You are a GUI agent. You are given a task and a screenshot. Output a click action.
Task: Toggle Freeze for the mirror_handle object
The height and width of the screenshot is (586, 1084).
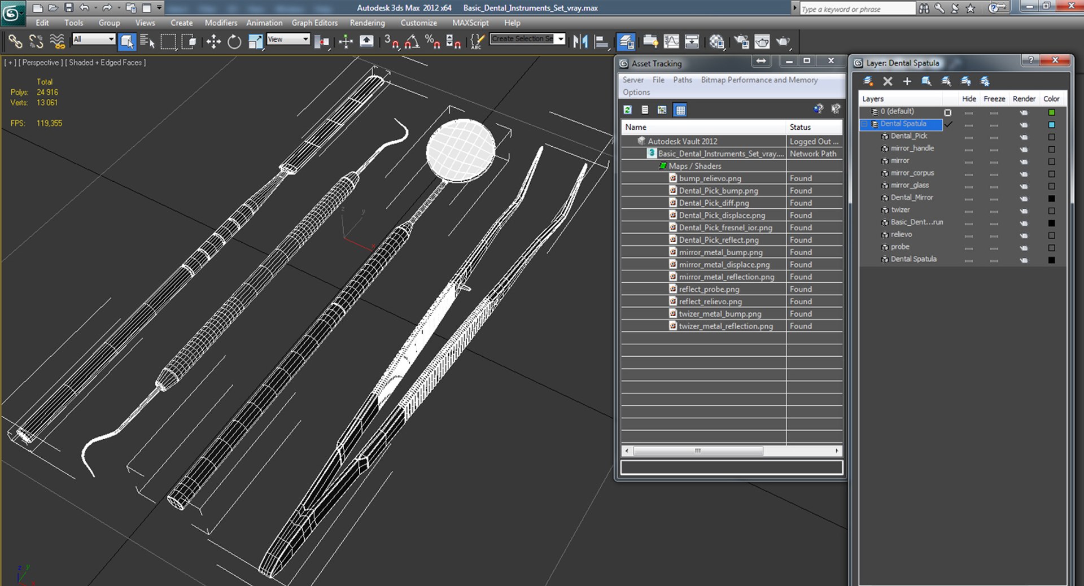pos(994,149)
